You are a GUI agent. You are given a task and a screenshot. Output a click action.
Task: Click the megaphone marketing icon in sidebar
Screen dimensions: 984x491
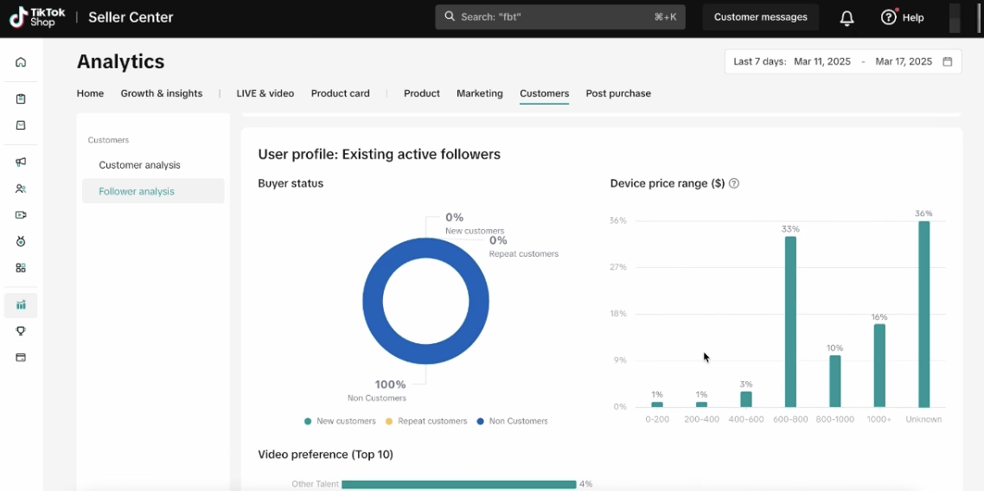click(x=21, y=162)
